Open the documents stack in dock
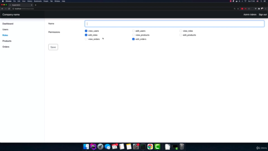268x151 pixels. [167, 147]
